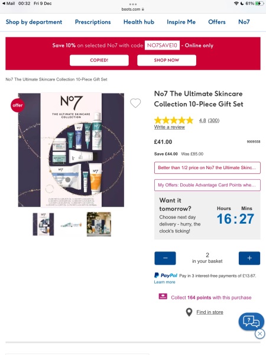Viewport: 266px width, 355px height.
Task: Expand Better than 1/2 price offer
Action: point(207,168)
